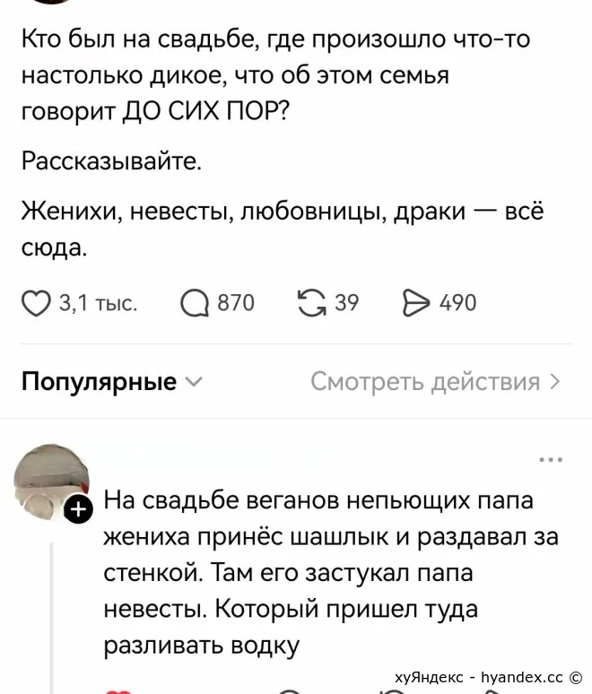Click the reply thread line under avatar
Image resolution: width=592 pixels, height=694 pixels.
click(x=51, y=619)
